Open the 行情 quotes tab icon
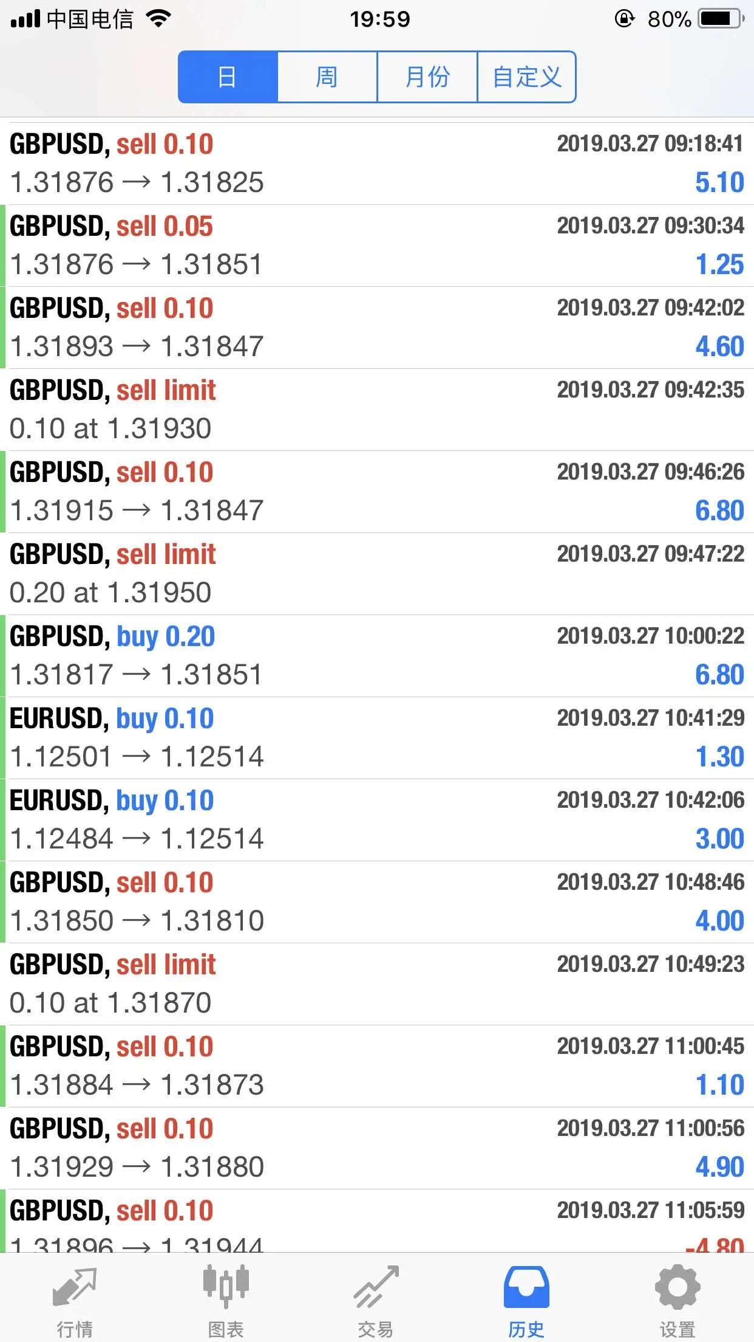Image resolution: width=754 pixels, height=1342 pixels. 75,1285
